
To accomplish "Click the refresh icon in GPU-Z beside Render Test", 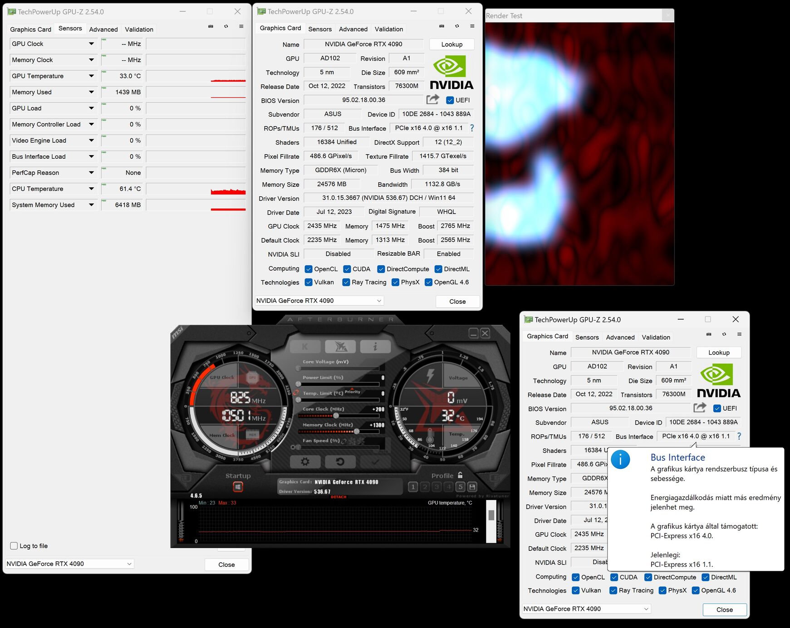I will tap(457, 26).
